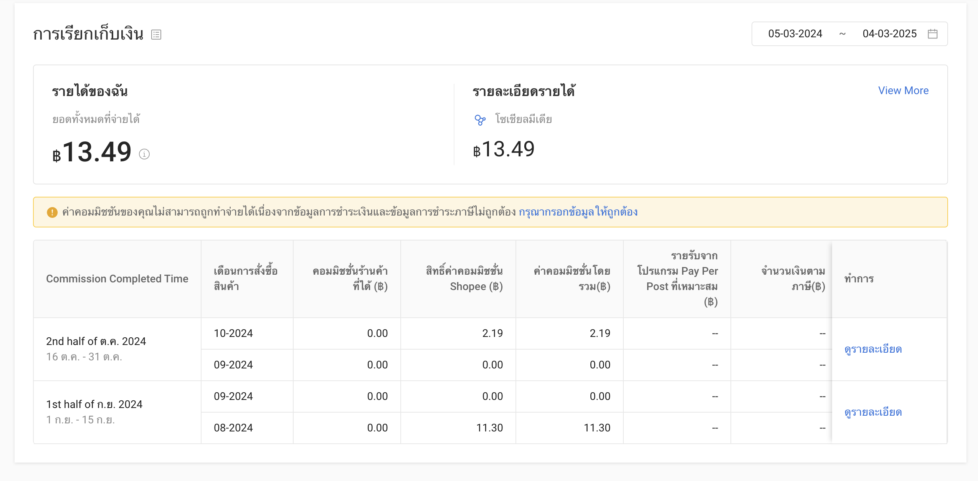Click start date 05-03-2024 field
The height and width of the screenshot is (481, 978).
coord(795,34)
